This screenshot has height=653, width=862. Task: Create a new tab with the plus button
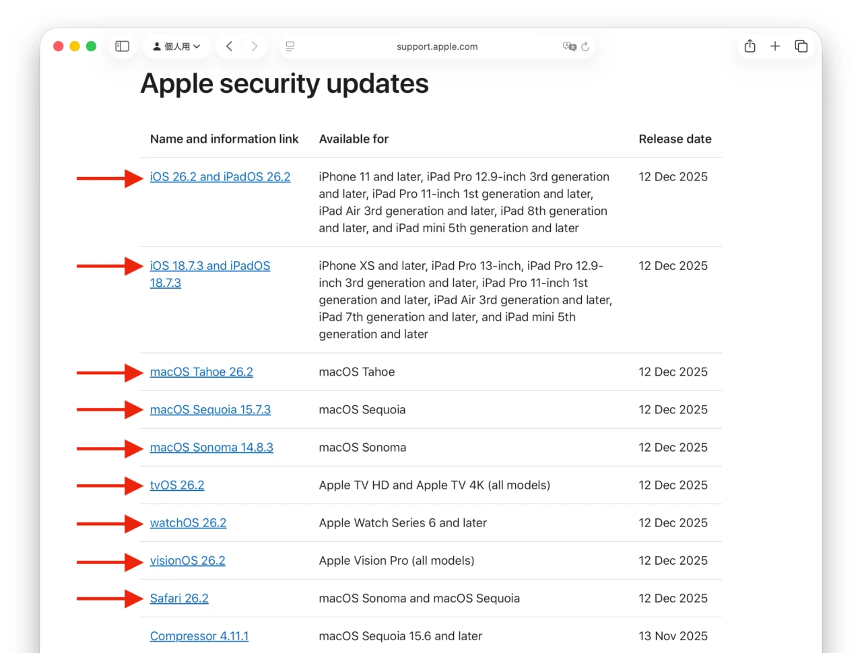[x=775, y=46]
